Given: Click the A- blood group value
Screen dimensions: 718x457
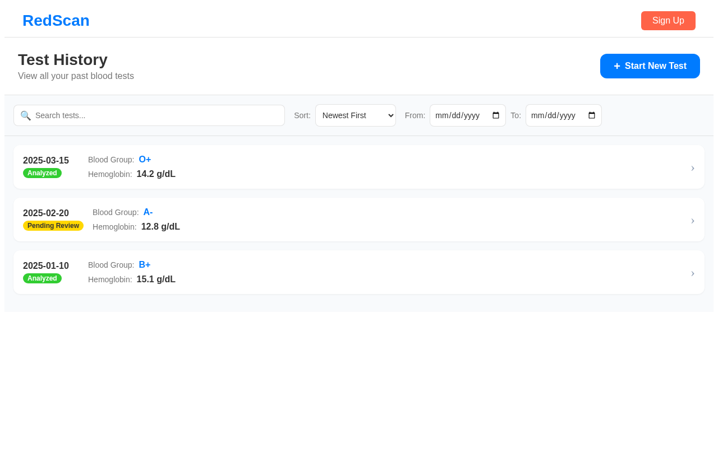Looking at the screenshot, I should tap(148, 212).
